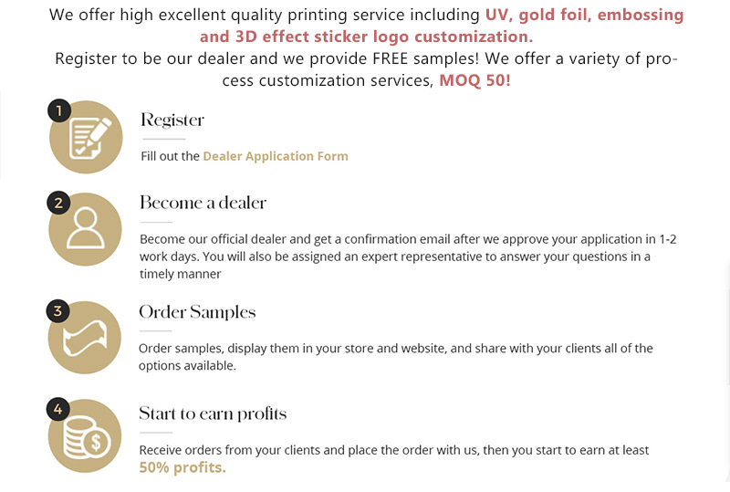This screenshot has width=730, height=492.
Task: Click the Register heading
Action: point(172,120)
